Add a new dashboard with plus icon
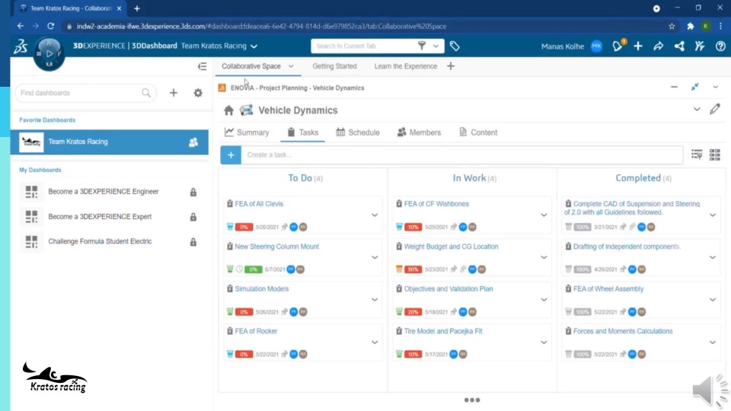This screenshot has height=411, width=731. [174, 93]
